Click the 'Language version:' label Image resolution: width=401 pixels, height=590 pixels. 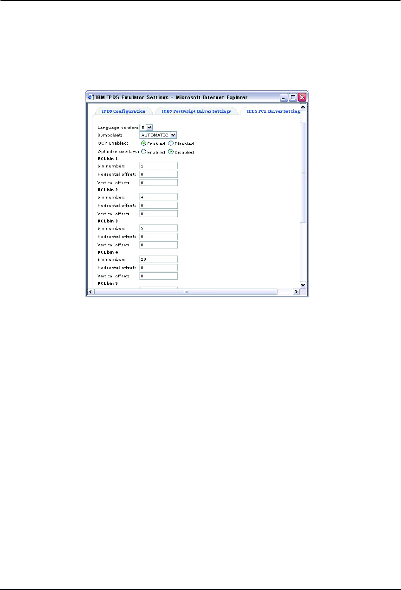pyautogui.click(x=118, y=127)
